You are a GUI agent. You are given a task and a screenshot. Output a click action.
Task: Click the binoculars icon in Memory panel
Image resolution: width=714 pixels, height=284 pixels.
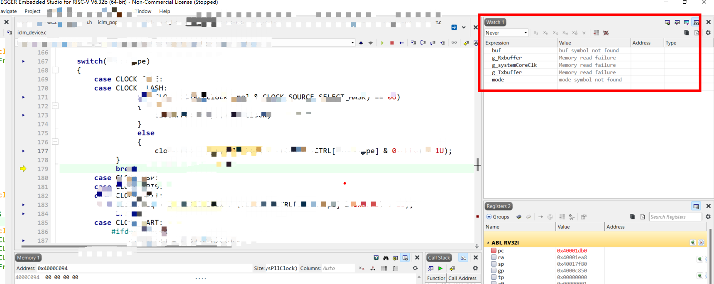coord(386,258)
